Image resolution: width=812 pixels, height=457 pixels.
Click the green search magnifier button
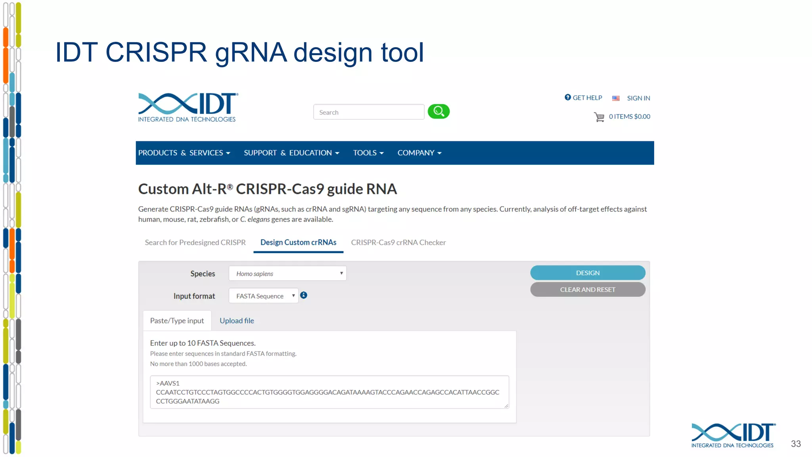click(x=439, y=111)
